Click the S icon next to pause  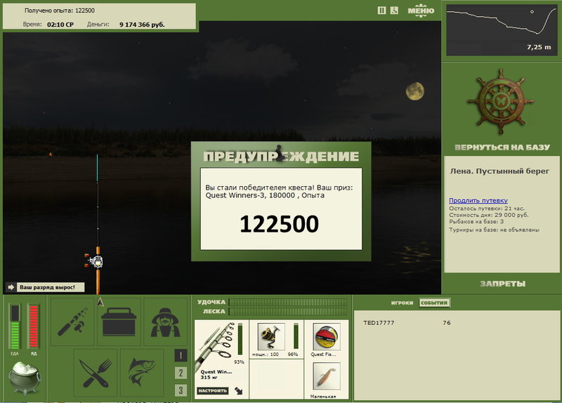click(394, 11)
